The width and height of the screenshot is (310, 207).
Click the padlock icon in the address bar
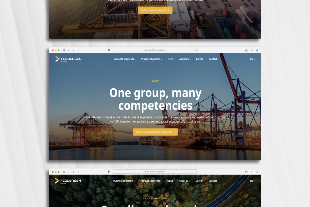point(146,49)
